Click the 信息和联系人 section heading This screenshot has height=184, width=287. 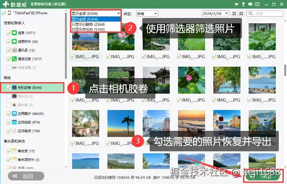(x=14, y=23)
